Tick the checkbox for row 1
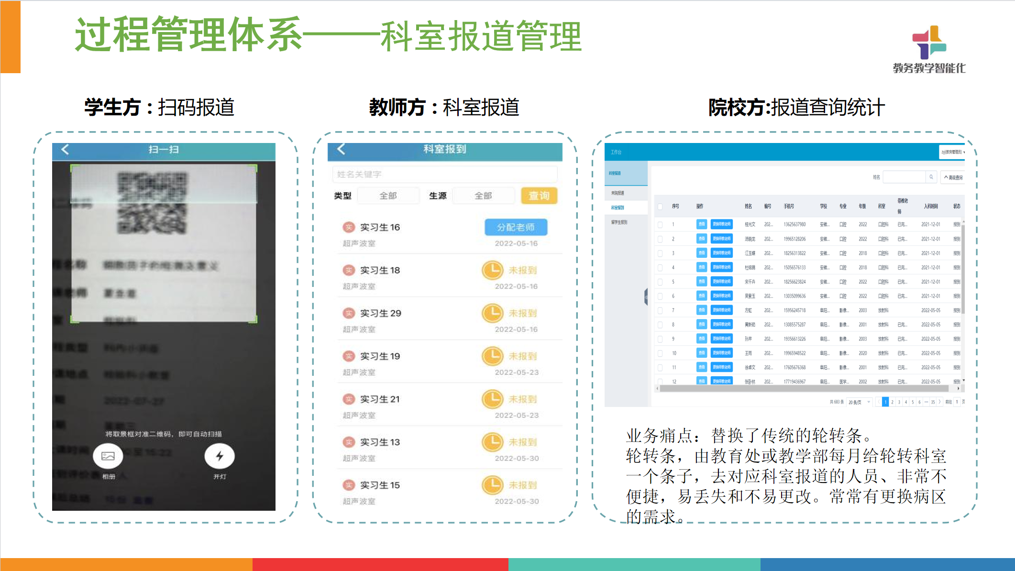 coord(660,224)
